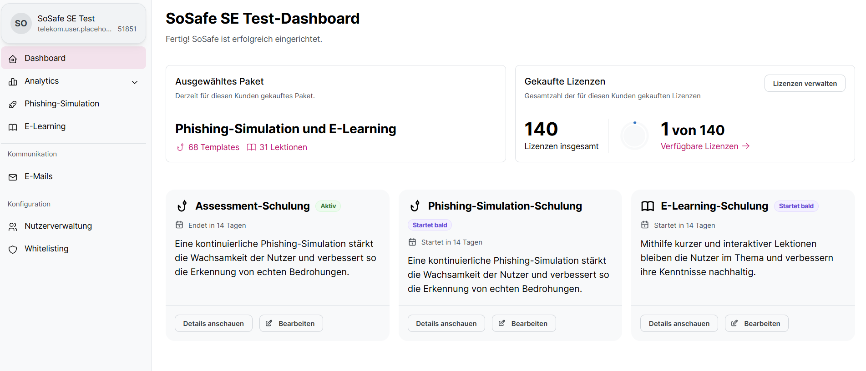Click the Dashboard home icon in sidebar
This screenshot has height=371, width=866.
[13, 59]
